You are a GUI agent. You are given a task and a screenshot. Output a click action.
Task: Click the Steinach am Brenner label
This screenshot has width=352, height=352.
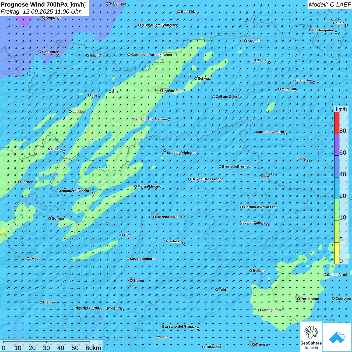click(150, 119)
